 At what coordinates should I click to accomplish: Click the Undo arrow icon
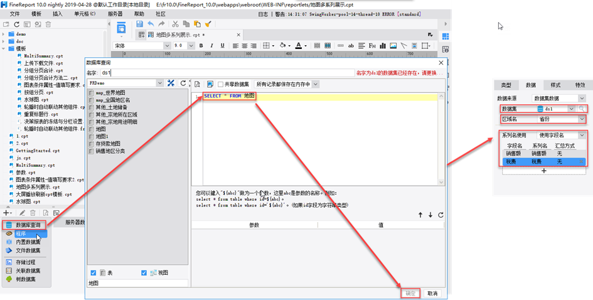tap(151, 24)
